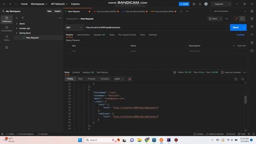Open the Send button dropdown arrow
The width and height of the screenshot is (256, 144).
(x=244, y=28)
